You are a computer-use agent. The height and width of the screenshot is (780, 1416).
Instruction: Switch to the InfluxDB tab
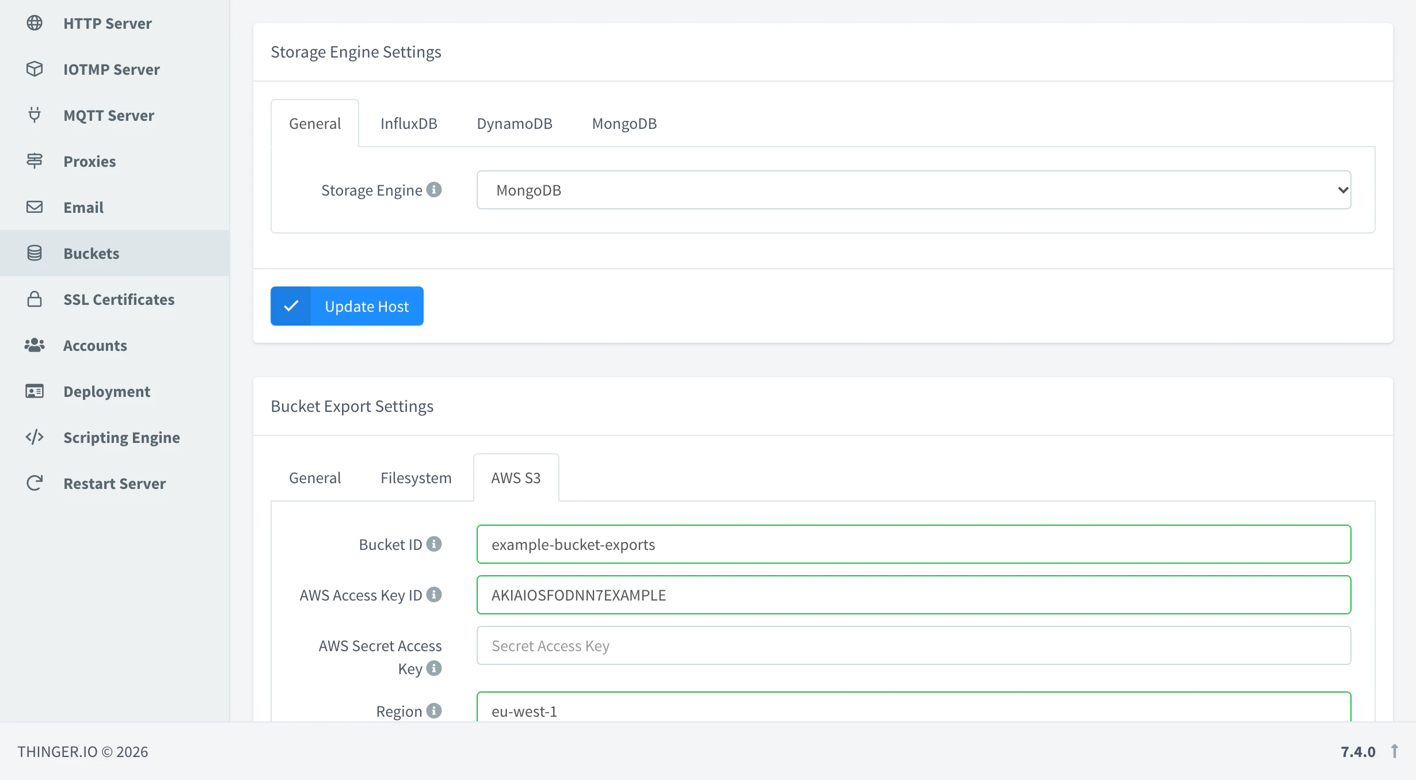[x=409, y=124]
